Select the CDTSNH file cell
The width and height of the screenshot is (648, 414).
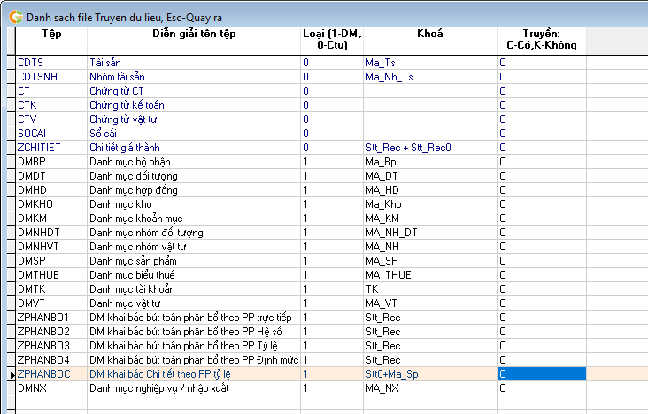point(51,77)
